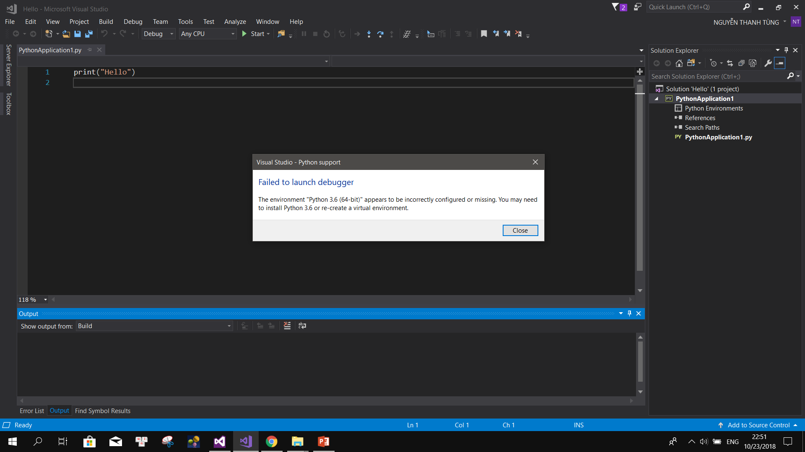Open the Server Explorer side tab

coord(8,65)
